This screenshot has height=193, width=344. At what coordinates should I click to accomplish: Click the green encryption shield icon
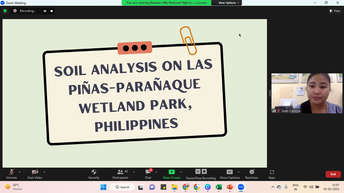pos(5,11)
